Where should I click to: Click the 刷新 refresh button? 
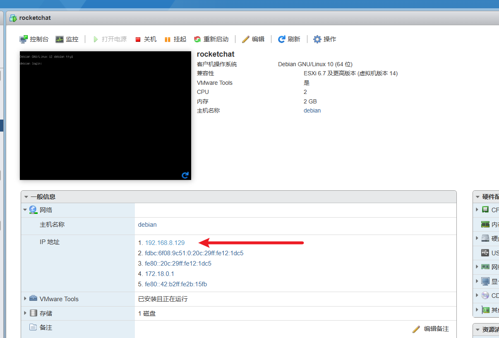pos(289,39)
